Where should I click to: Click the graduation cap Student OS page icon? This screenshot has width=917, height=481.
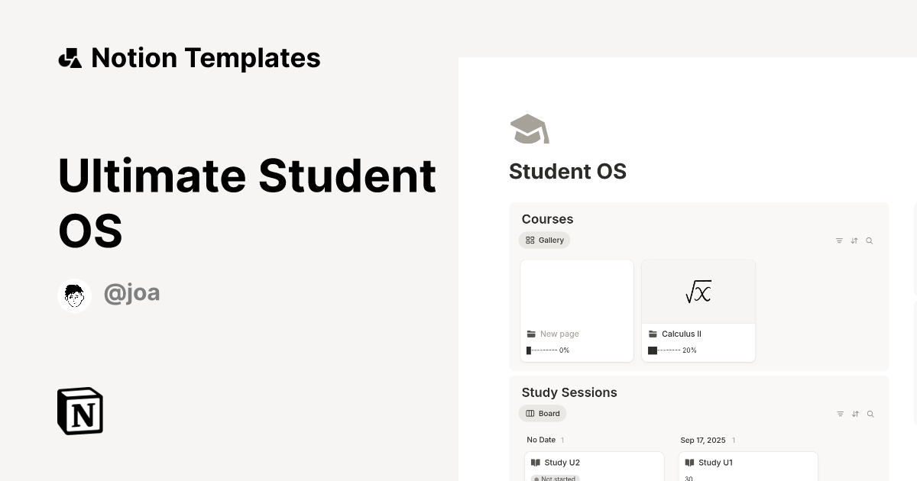[x=530, y=128]
